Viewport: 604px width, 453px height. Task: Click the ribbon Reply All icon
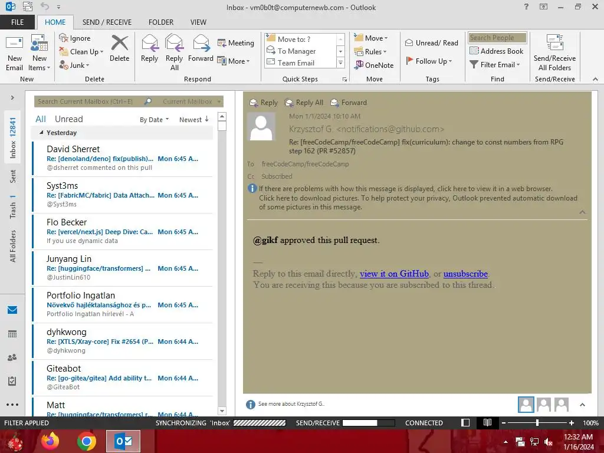click(x=174, y=53)
